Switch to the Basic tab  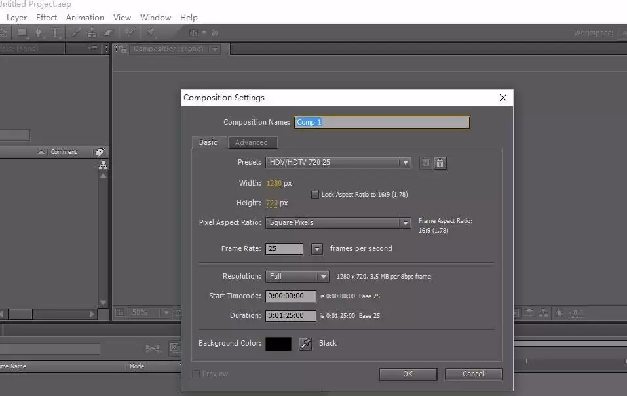pos(208,143)
